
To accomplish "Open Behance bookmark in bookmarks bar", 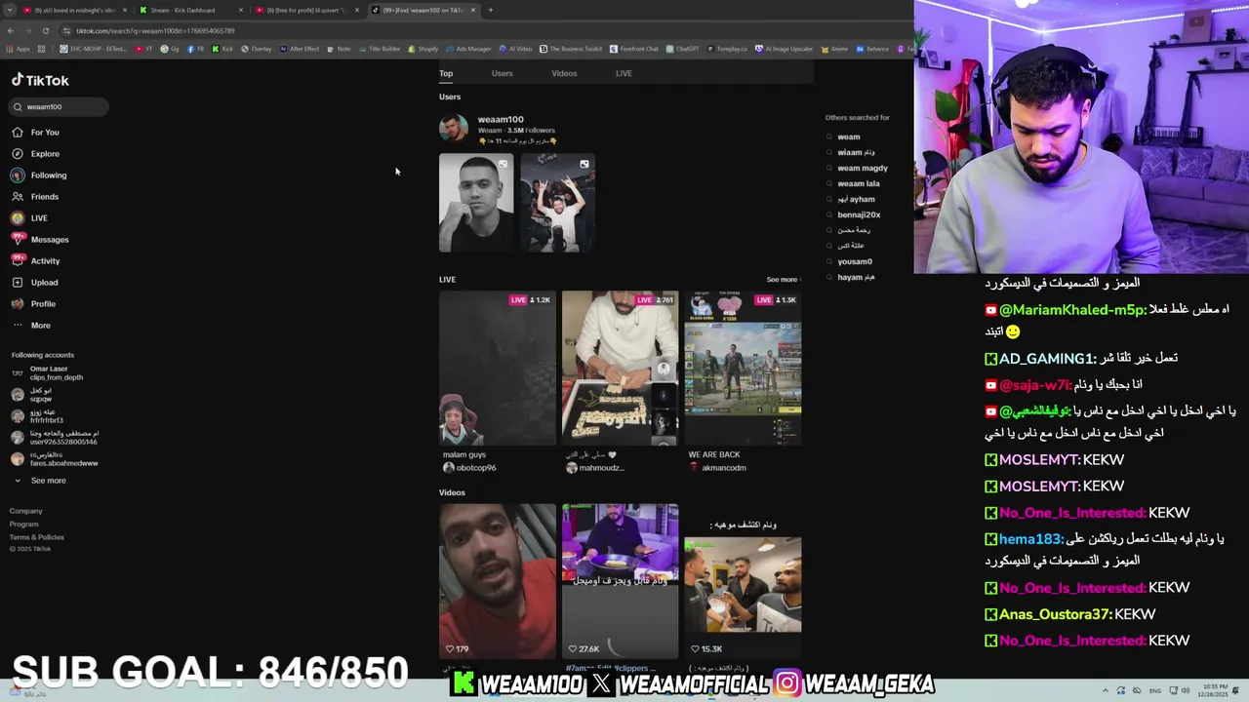I will coord(872,49).
